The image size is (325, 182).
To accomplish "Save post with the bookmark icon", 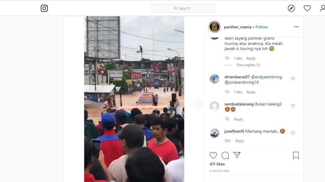I will (296, 155).
